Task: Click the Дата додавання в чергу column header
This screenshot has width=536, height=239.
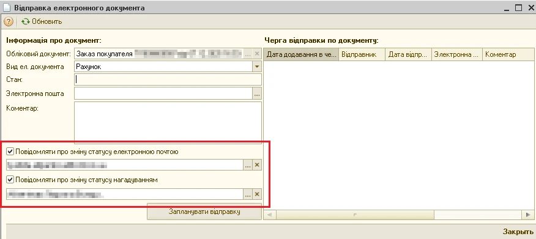Action: coord(301,54)
